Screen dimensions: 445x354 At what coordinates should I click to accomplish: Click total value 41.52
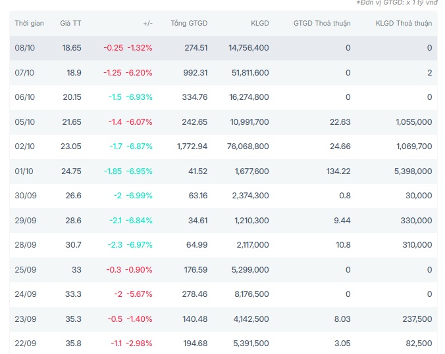(197, 171)
